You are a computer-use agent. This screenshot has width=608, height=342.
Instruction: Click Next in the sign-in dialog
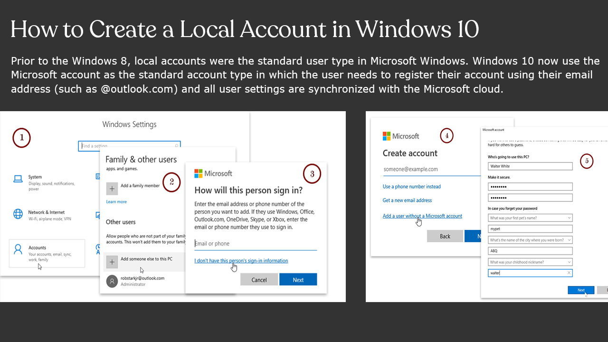(x=298, y=280)
